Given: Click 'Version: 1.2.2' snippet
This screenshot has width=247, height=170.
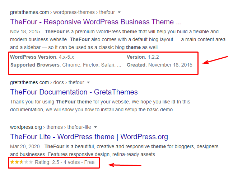Looking at the screenshot, I should coord(143,57).
